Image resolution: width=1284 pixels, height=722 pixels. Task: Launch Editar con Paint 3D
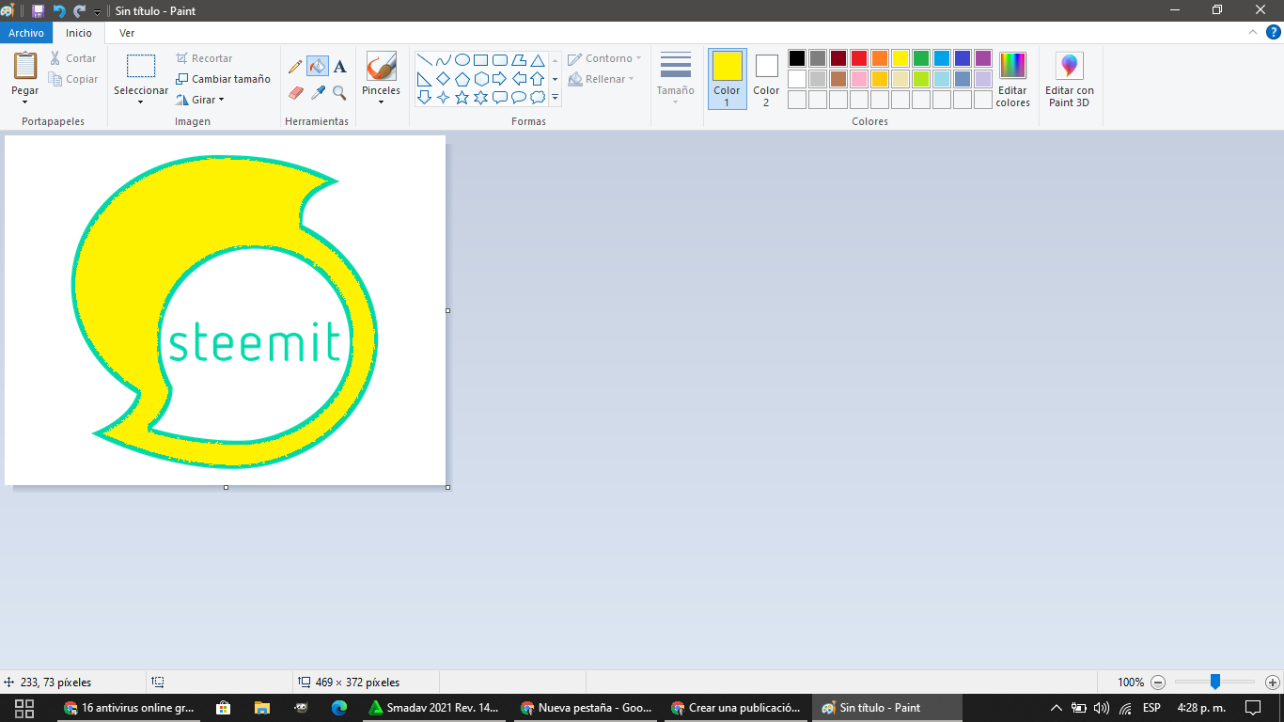coord(1070,79)
